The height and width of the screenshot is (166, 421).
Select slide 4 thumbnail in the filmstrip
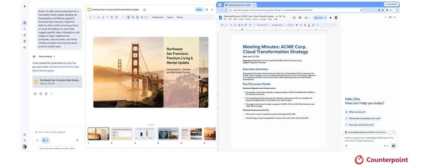click(168, 134)
